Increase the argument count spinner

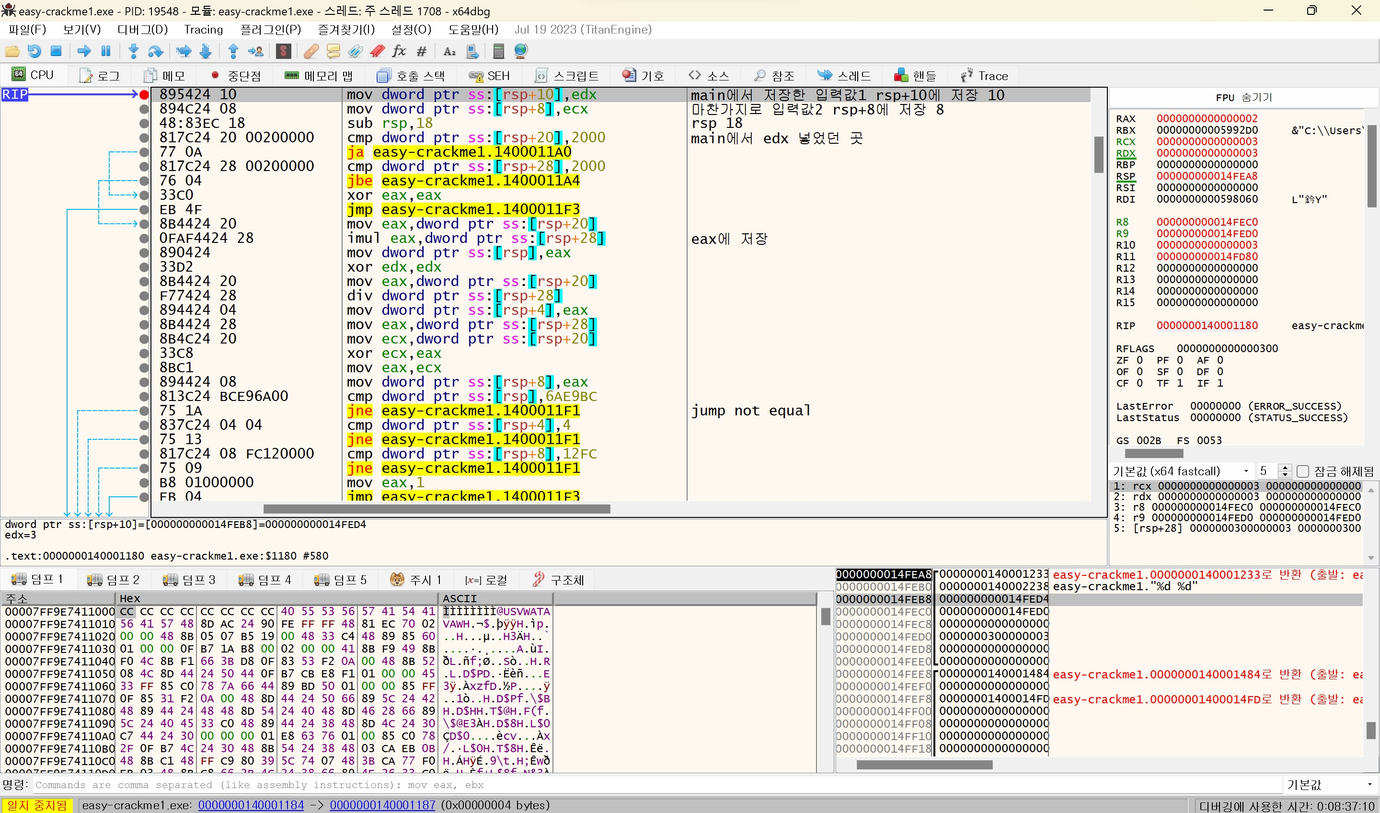[x=1285, y=467]
